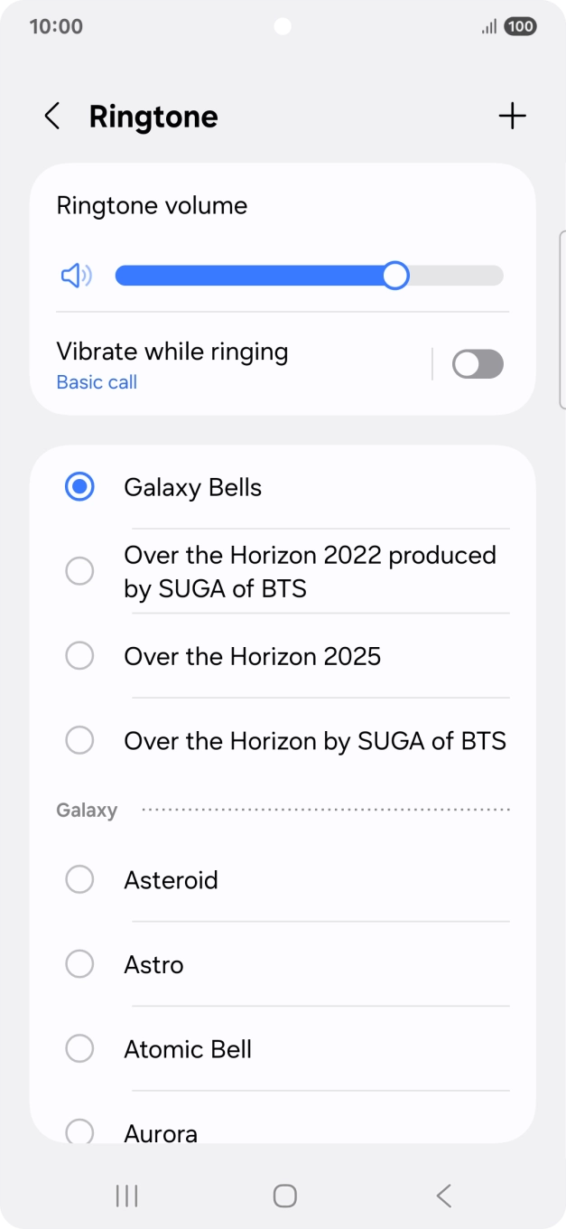Image resolution: width=566 pixels, height=1229 pixels.
Task: Tap the speaker icon next to the volume slider
Action: click(76, 276)
